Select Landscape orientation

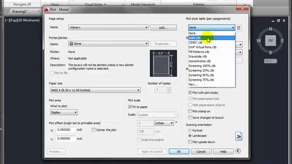190,136
